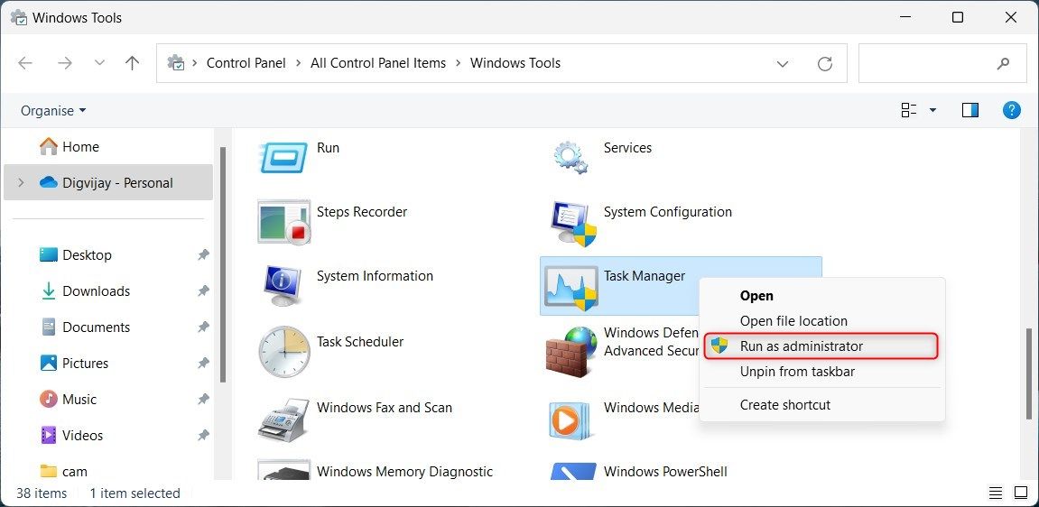Click the navigation pane scrollbar
The width and height of the screenshot is (1039, 507).
point(223,264)
